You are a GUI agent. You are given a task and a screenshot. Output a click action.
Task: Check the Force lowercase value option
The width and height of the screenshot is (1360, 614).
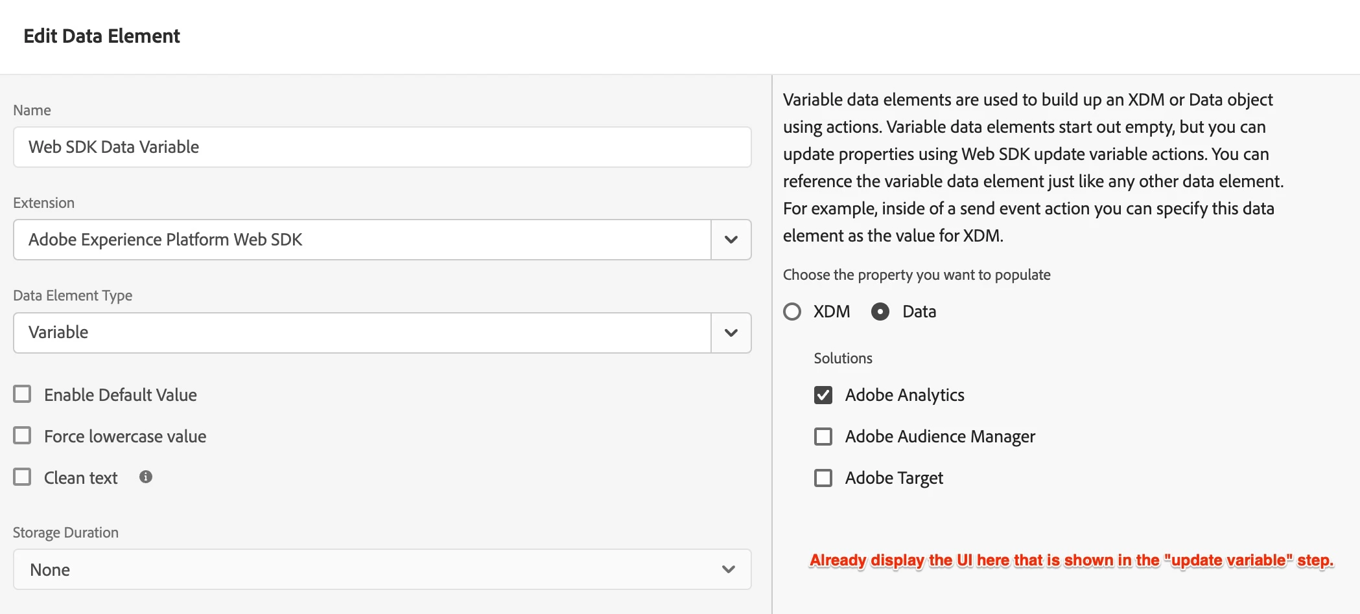(23, 436)
